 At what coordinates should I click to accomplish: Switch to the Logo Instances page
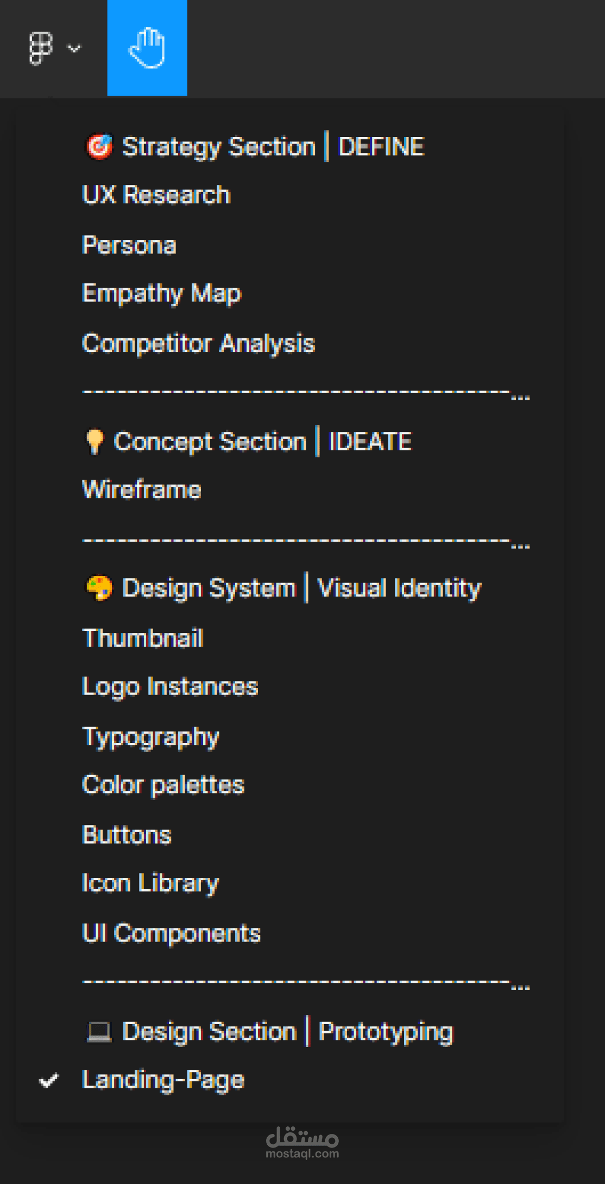pos(170,686)
